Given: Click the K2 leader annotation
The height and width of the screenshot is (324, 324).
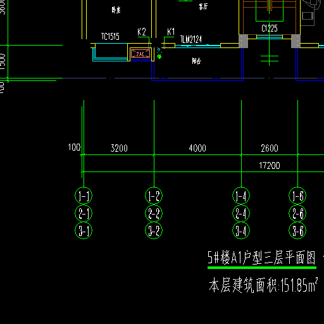Looking at the screenshot, I should pyautogui.click(x=142, y=32).
